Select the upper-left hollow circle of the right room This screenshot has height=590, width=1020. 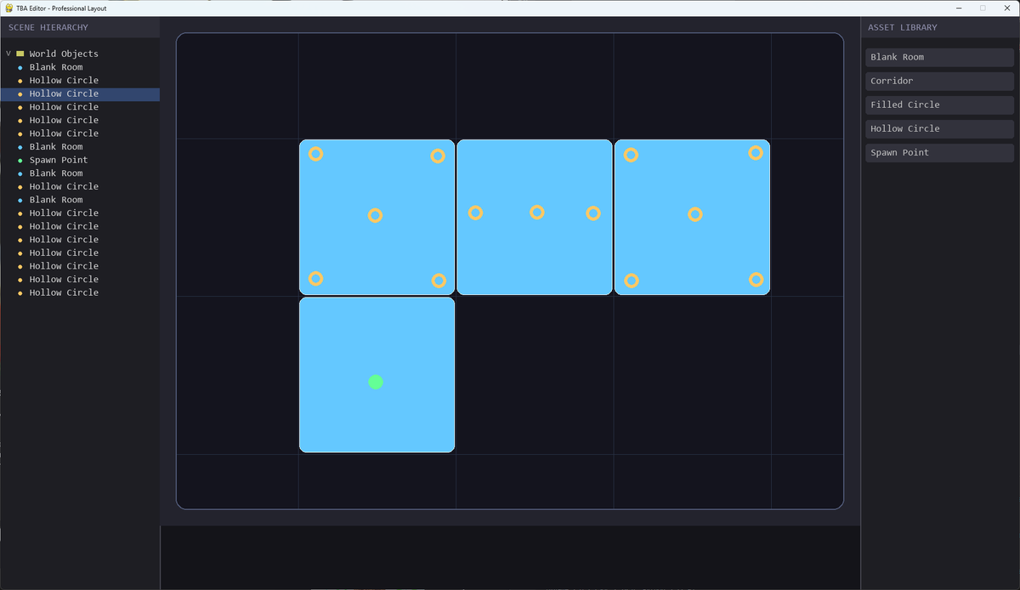point(631,155)
